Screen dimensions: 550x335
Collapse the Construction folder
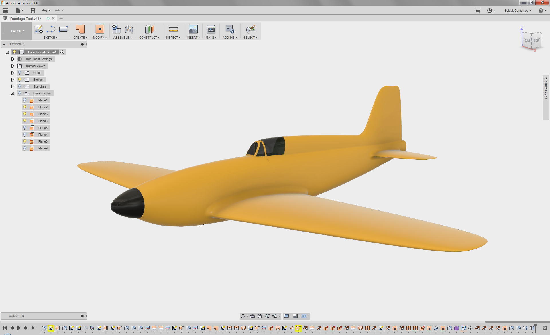[13, 93]
